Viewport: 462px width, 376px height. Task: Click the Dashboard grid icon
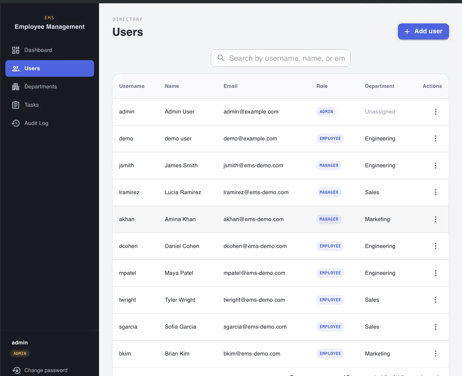coord(16,50)
